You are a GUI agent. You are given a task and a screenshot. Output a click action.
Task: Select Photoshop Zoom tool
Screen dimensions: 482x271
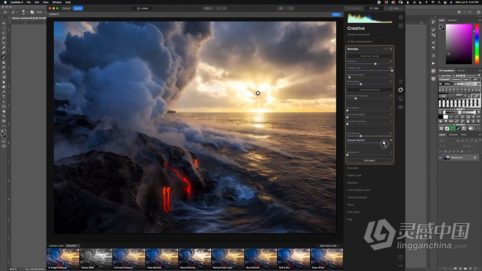pos(4,116)
